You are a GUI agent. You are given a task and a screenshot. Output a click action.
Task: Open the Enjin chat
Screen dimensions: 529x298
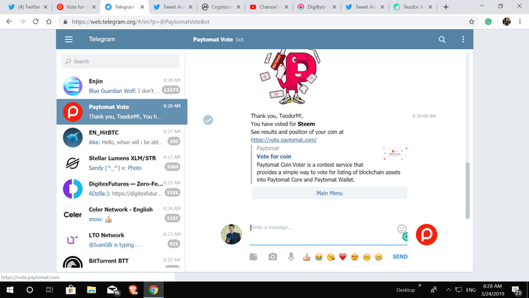pos(122,86)
